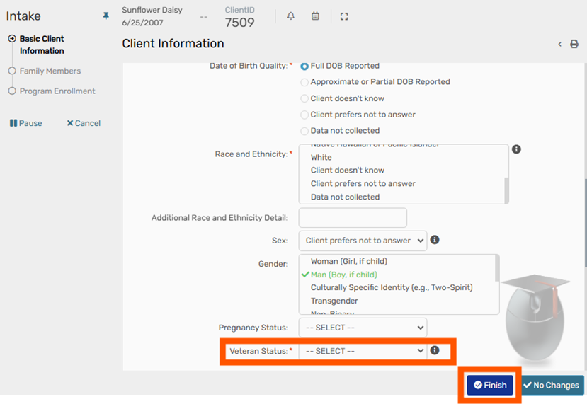Screen dimensions: 587x404
Task: Click info icon beside Race and Ethnicity
Action: pyautogui.click(x=516, y=149)
